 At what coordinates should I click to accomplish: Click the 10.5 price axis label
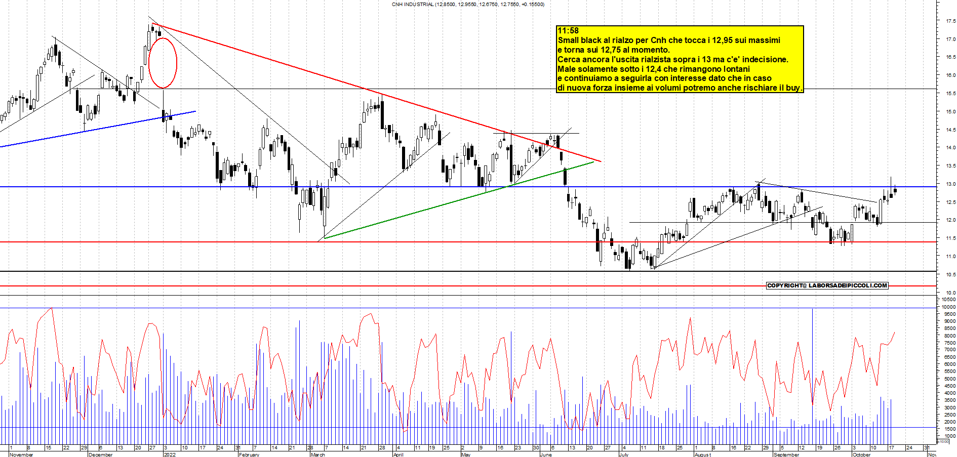(x=950, y=275)
